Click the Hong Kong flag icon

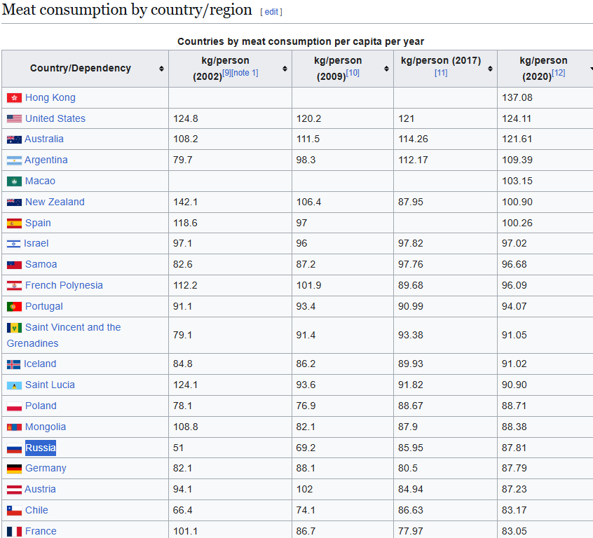(14, 98)
